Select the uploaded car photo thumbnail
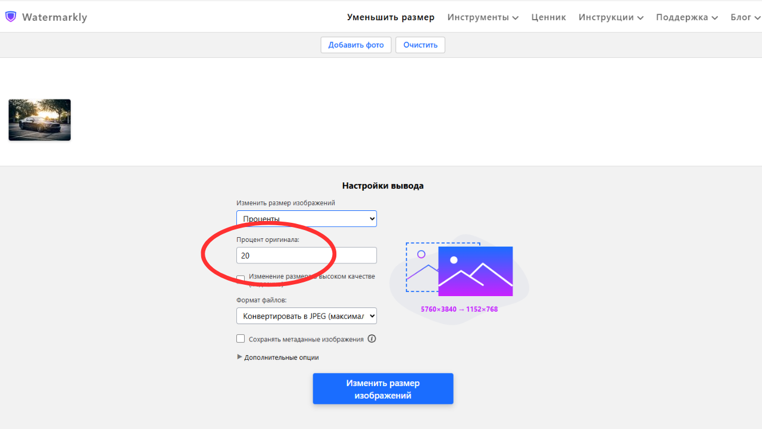Viewport: 762px width, 429px height. (x=40, y=120)
